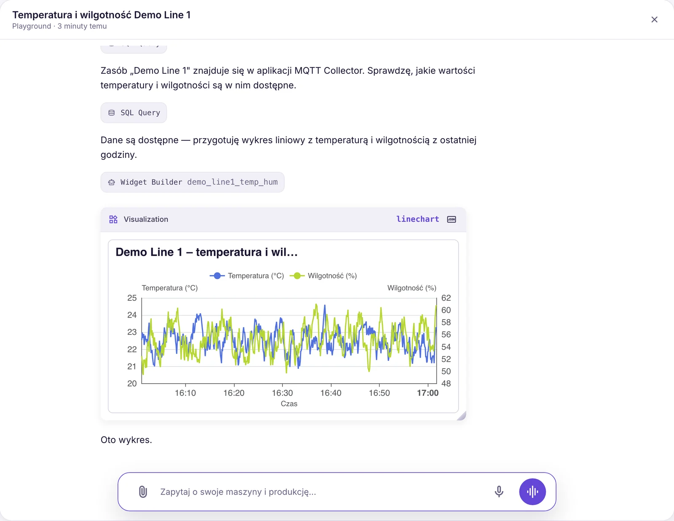The height and width of the screenshot is (521, 674).
Task: Click the 'Czas' x-axis title
Action: click(289, 404)
